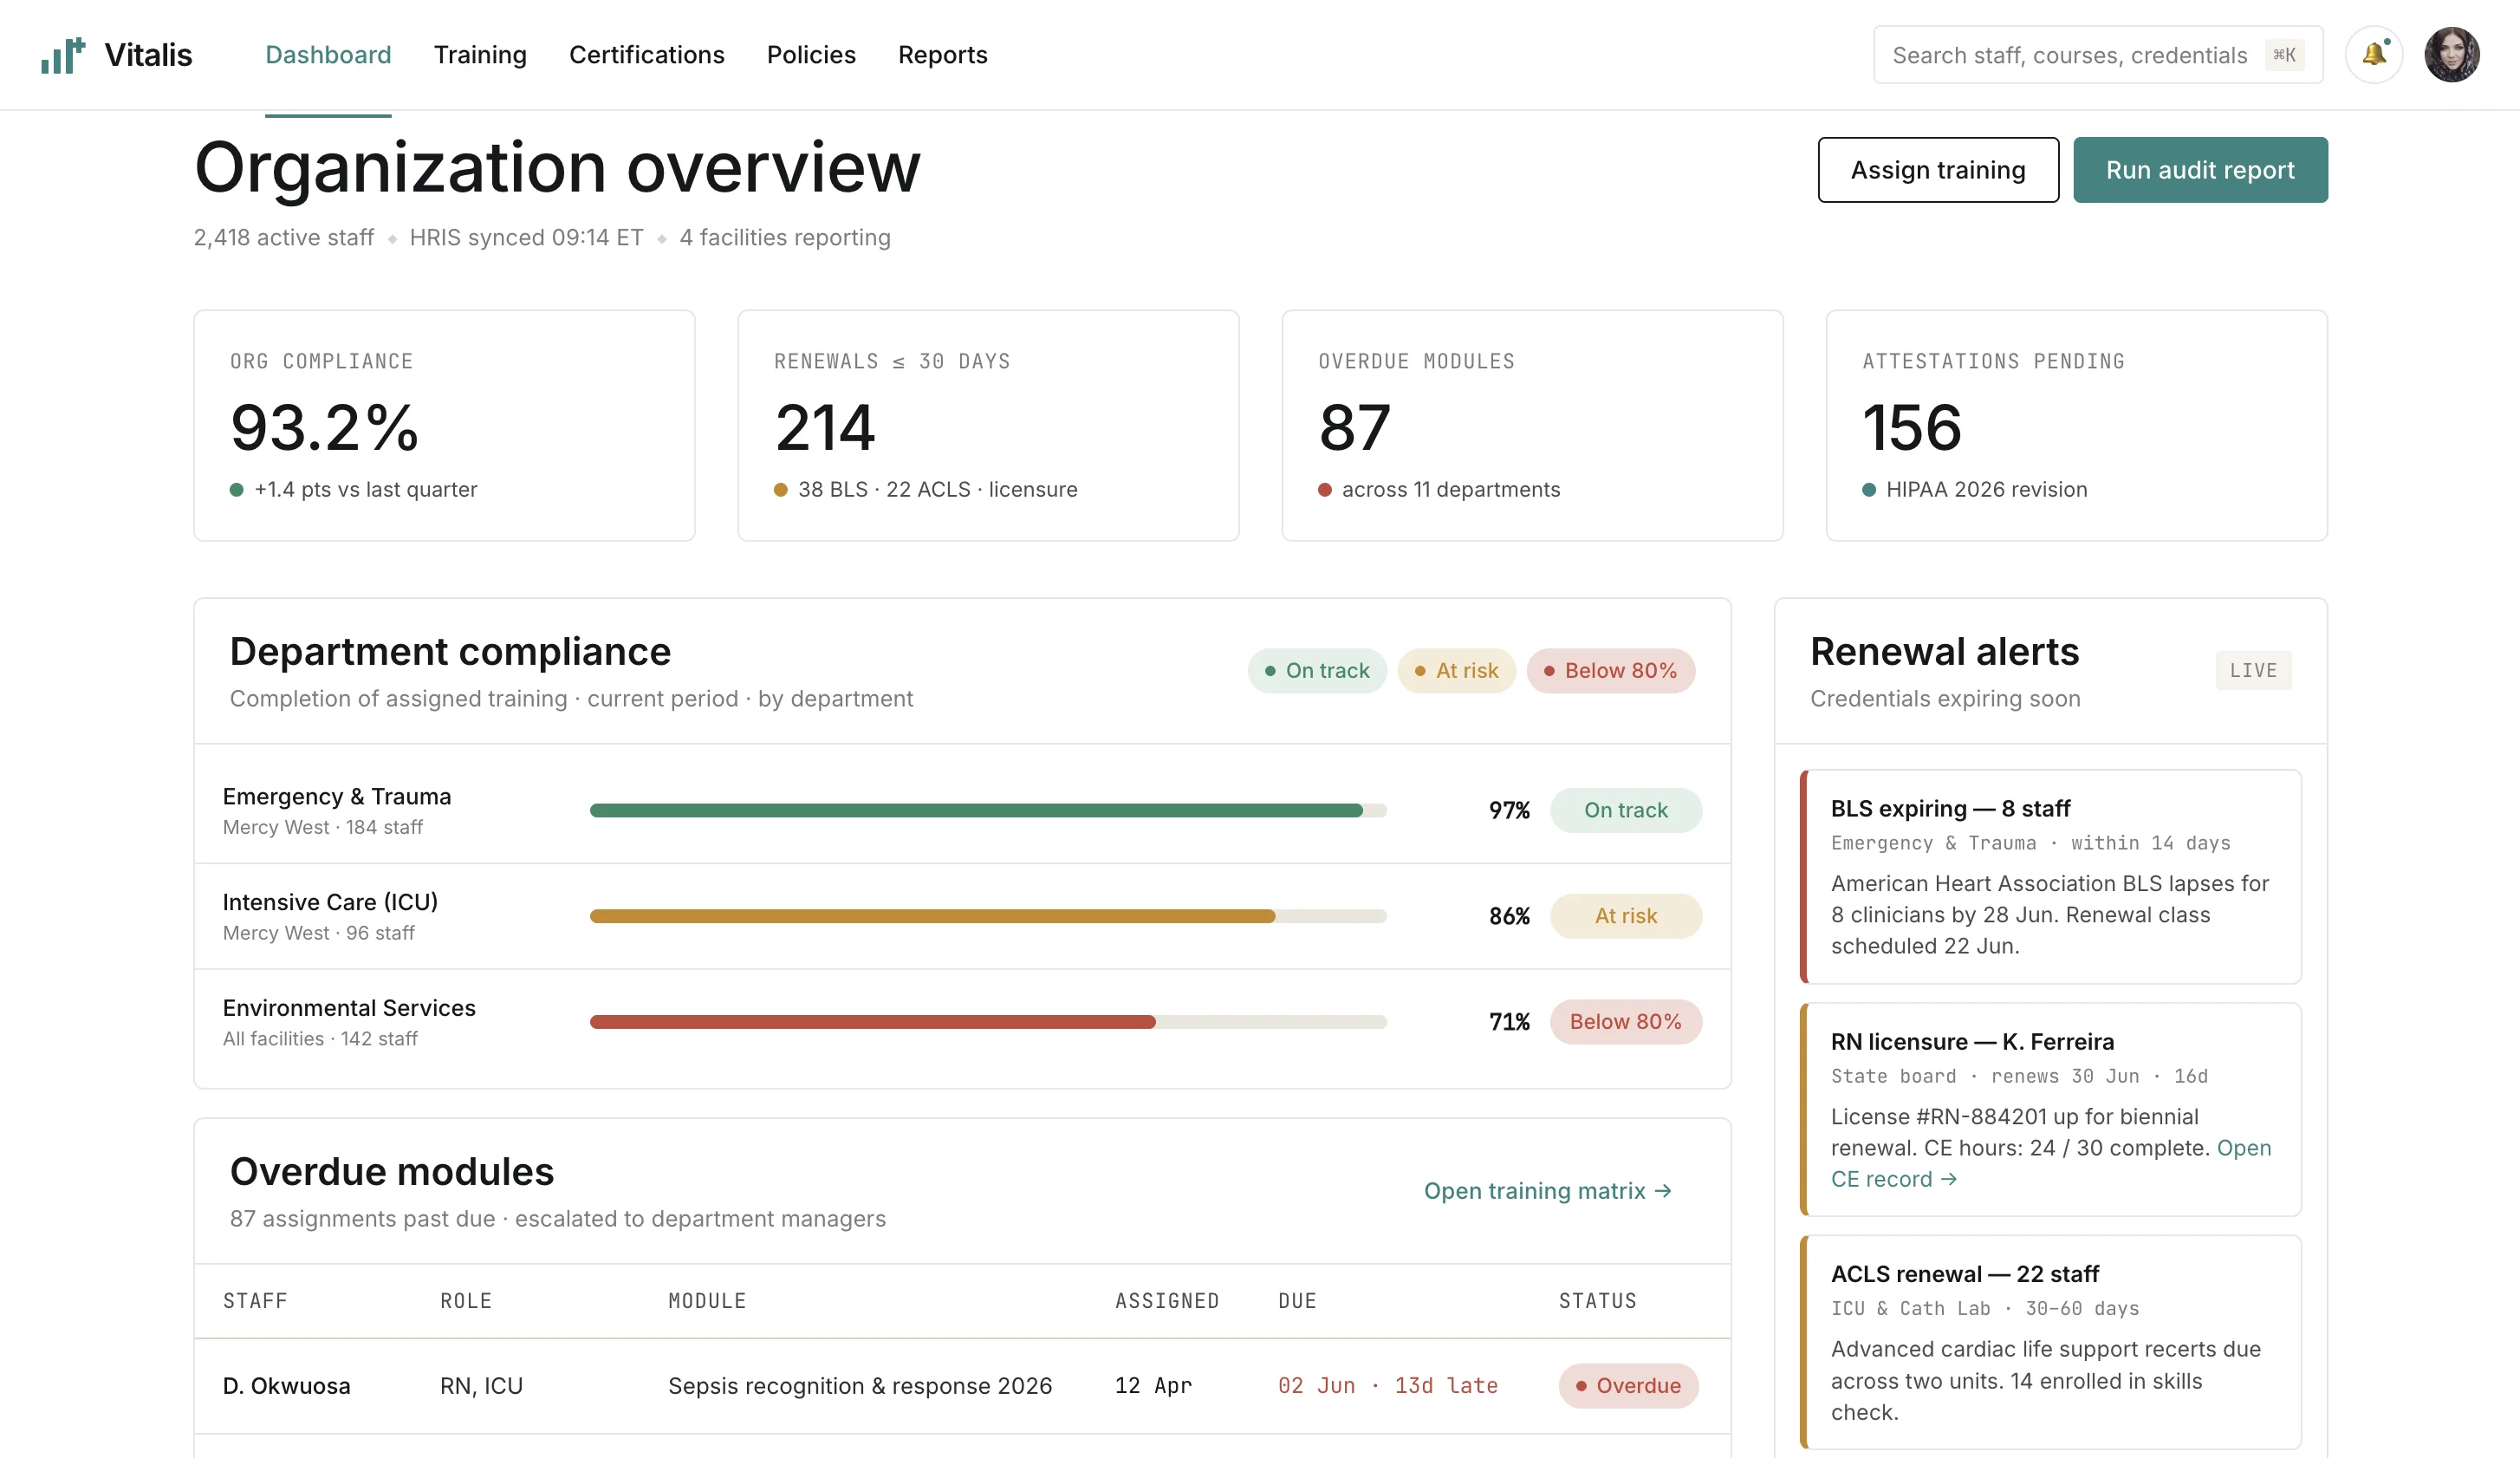Sort by the STAFF column header

pos(255,1301)
